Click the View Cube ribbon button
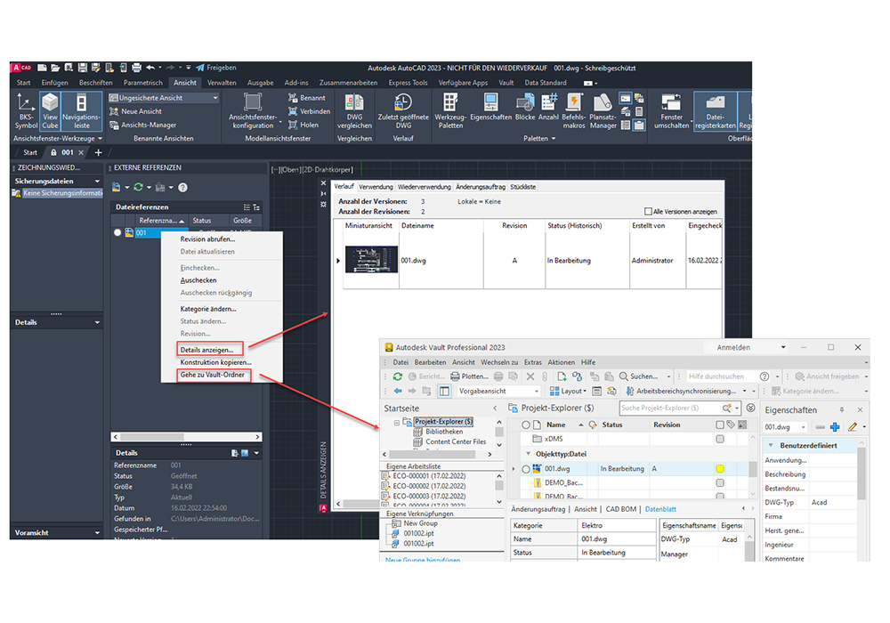The width and height of the screenshot is (890, 623). point(50,111)
